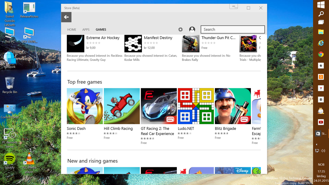329x185 pixels.
Task: Open the volume tray icon
Action: coord(323,151)
